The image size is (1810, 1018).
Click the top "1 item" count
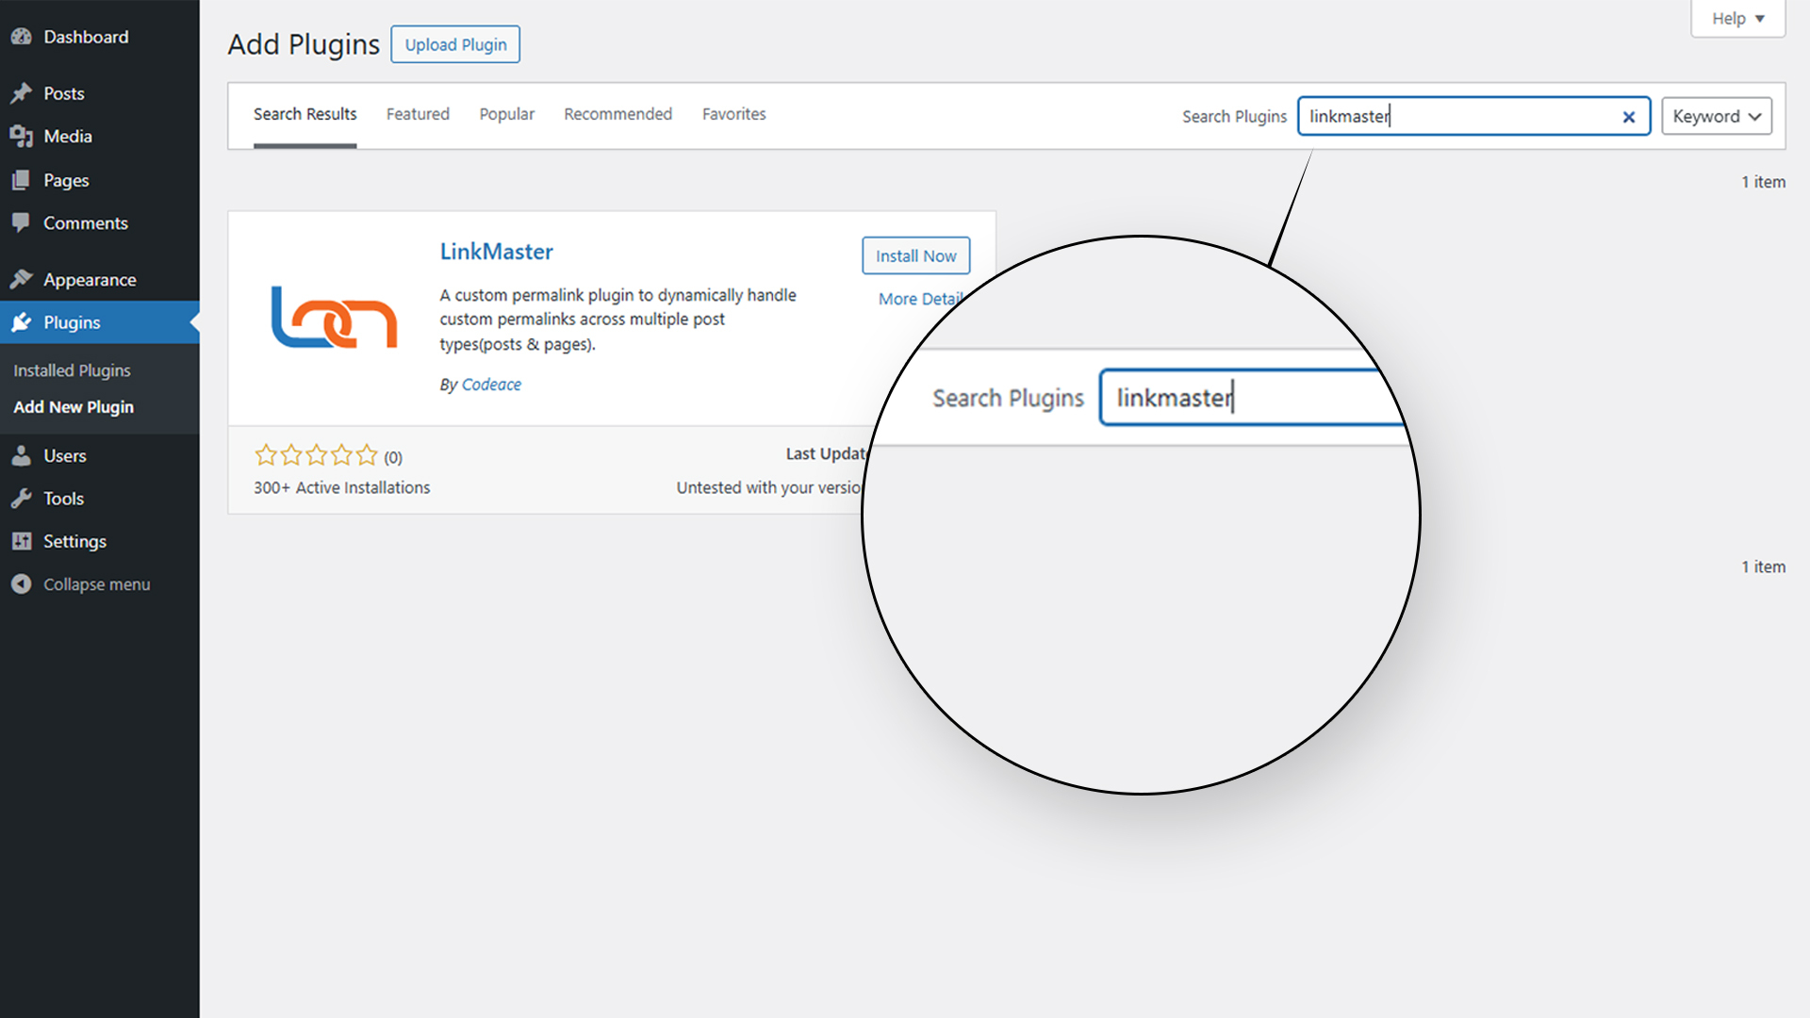click(x=1763, y=182)
